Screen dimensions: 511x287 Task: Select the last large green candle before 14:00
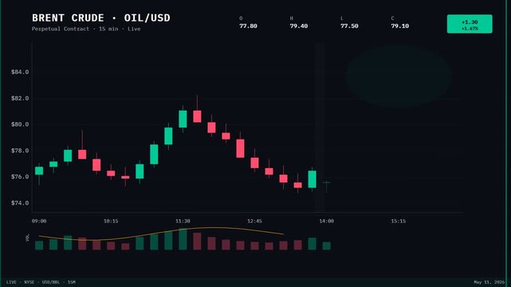(312, 179)
